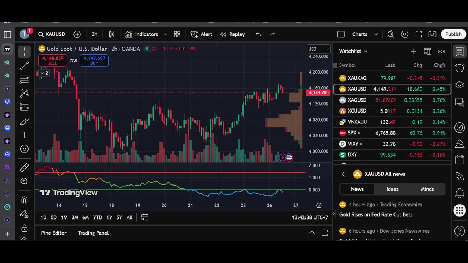The height and width of the screenshot is (263, 468).
Task: Switch to the News tab
Action: point(357,189)
